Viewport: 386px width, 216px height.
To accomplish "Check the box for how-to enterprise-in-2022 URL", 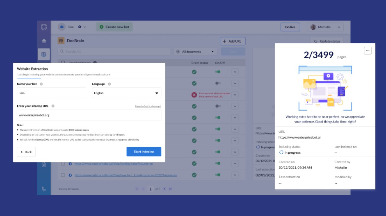I will coord(63,175).
